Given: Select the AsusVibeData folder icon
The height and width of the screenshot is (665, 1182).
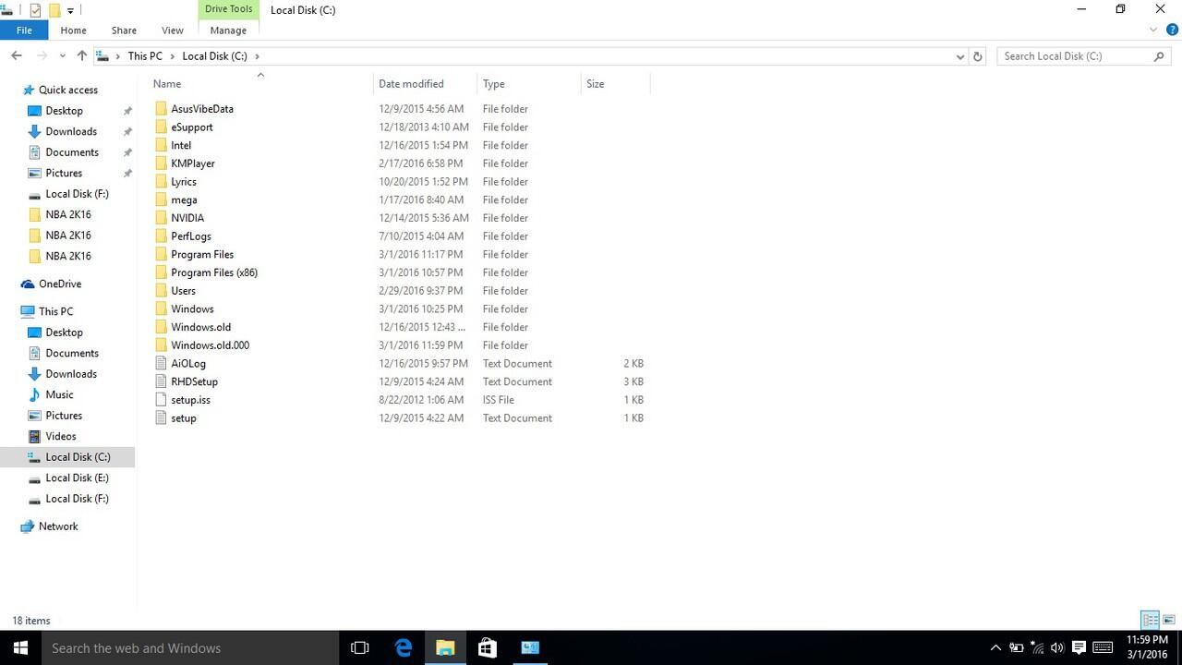Looking at the screenshot, I should point(161,109).
